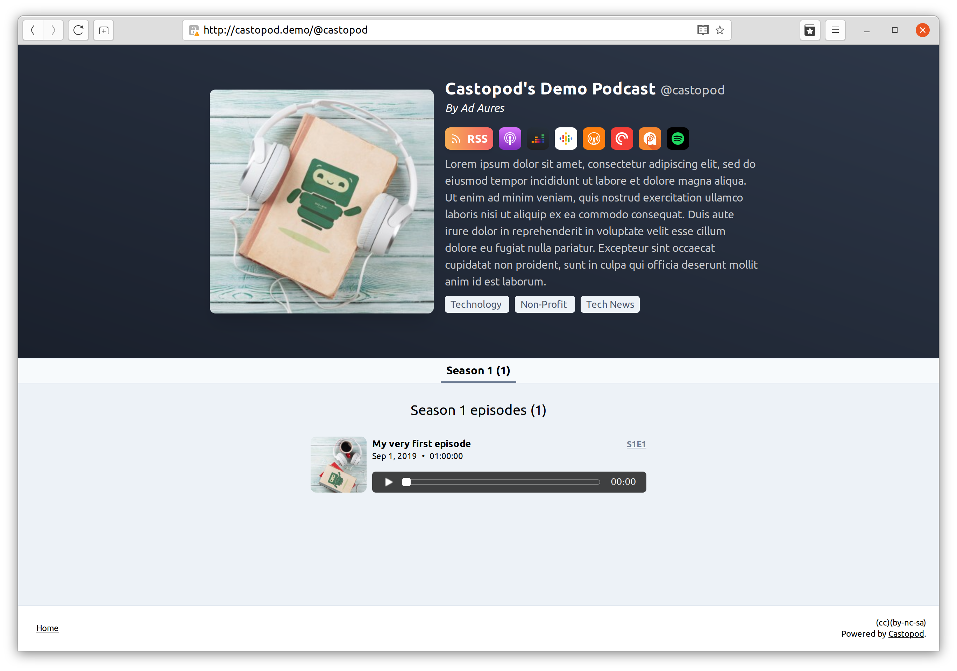Click the Technology category tag

pos(476,304)
